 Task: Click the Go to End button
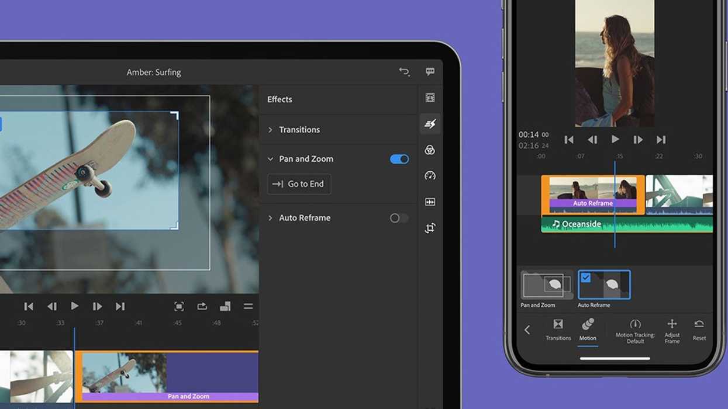tap(299, 184)
